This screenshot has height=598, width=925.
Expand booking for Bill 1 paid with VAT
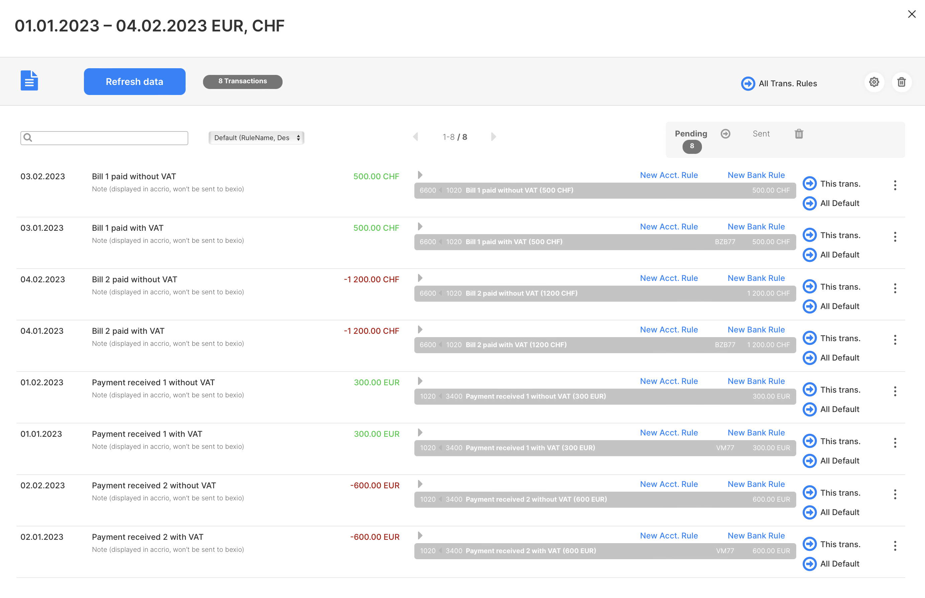click(x=420, y=227)
